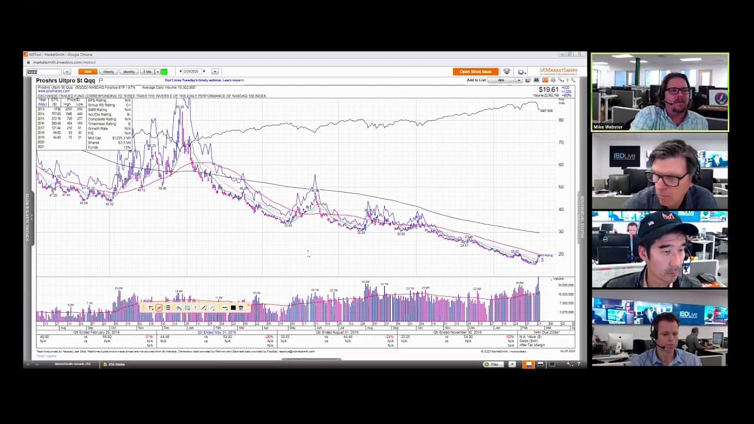Select the orange chart layout button at bottom
This screenshot has width=754, height=424.
528,364
